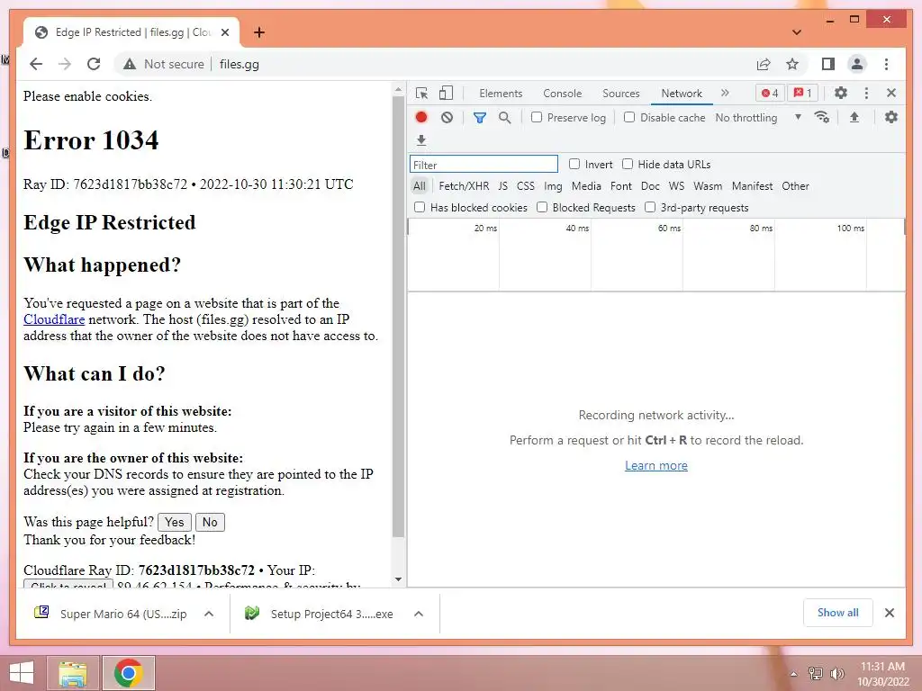Expand Setup Project64 exe download options
The image size is (922, 691).
tap(419, 614)
